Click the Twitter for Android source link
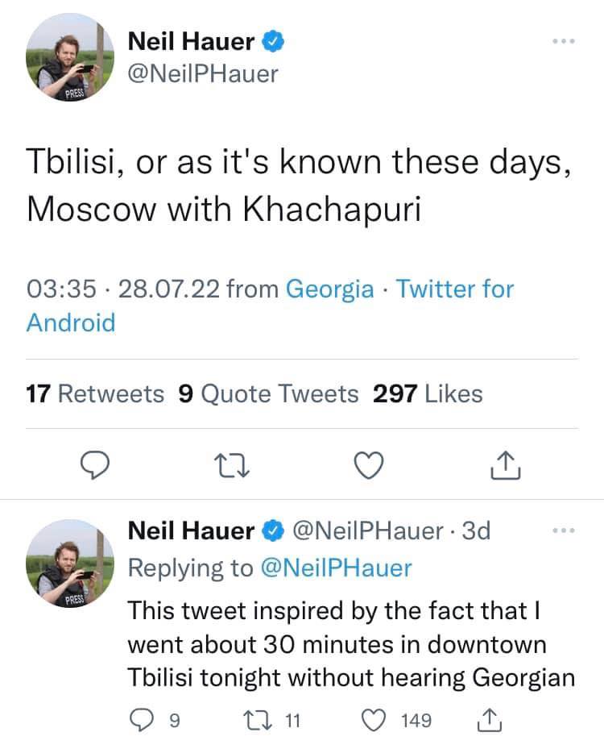 click(x=455, y=289)
